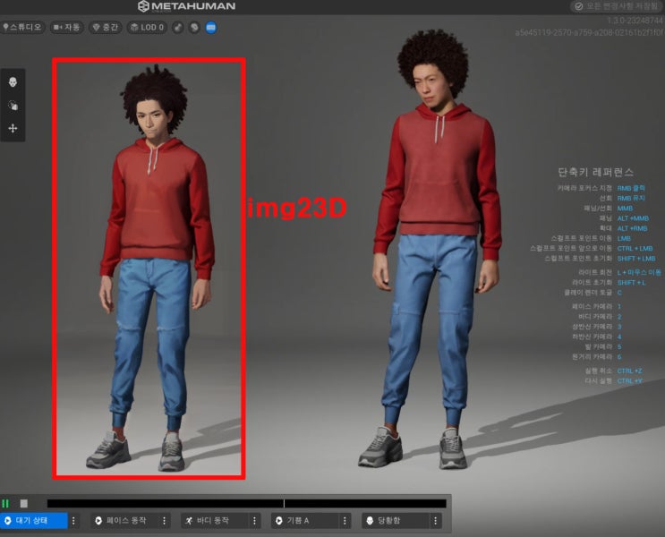Screen dimensions: 665x537
Task: Select the blend tool in side toolbar
Action: click(x=13, y=106)
